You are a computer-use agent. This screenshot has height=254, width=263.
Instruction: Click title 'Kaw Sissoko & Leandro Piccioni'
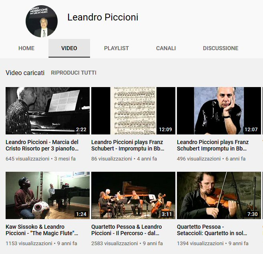[42, 230]
